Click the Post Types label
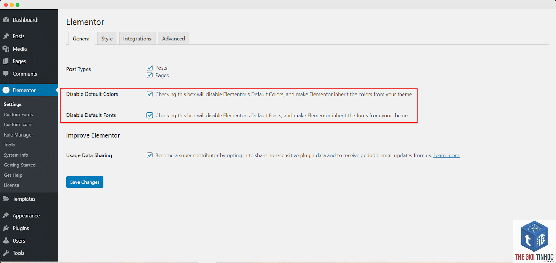The width and height of the screenshot is (556, 263). coord(79,69)
